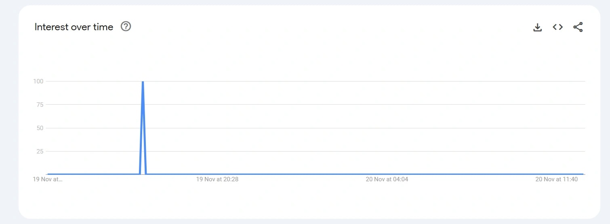Click trend line above 20 Nov 11:40 label

[557, 174]
